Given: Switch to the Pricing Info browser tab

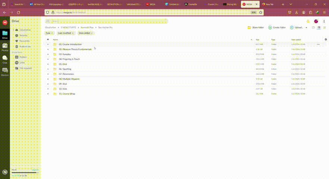Looking at the screenshot, I should pyautogui.click(x=230, y=4).
